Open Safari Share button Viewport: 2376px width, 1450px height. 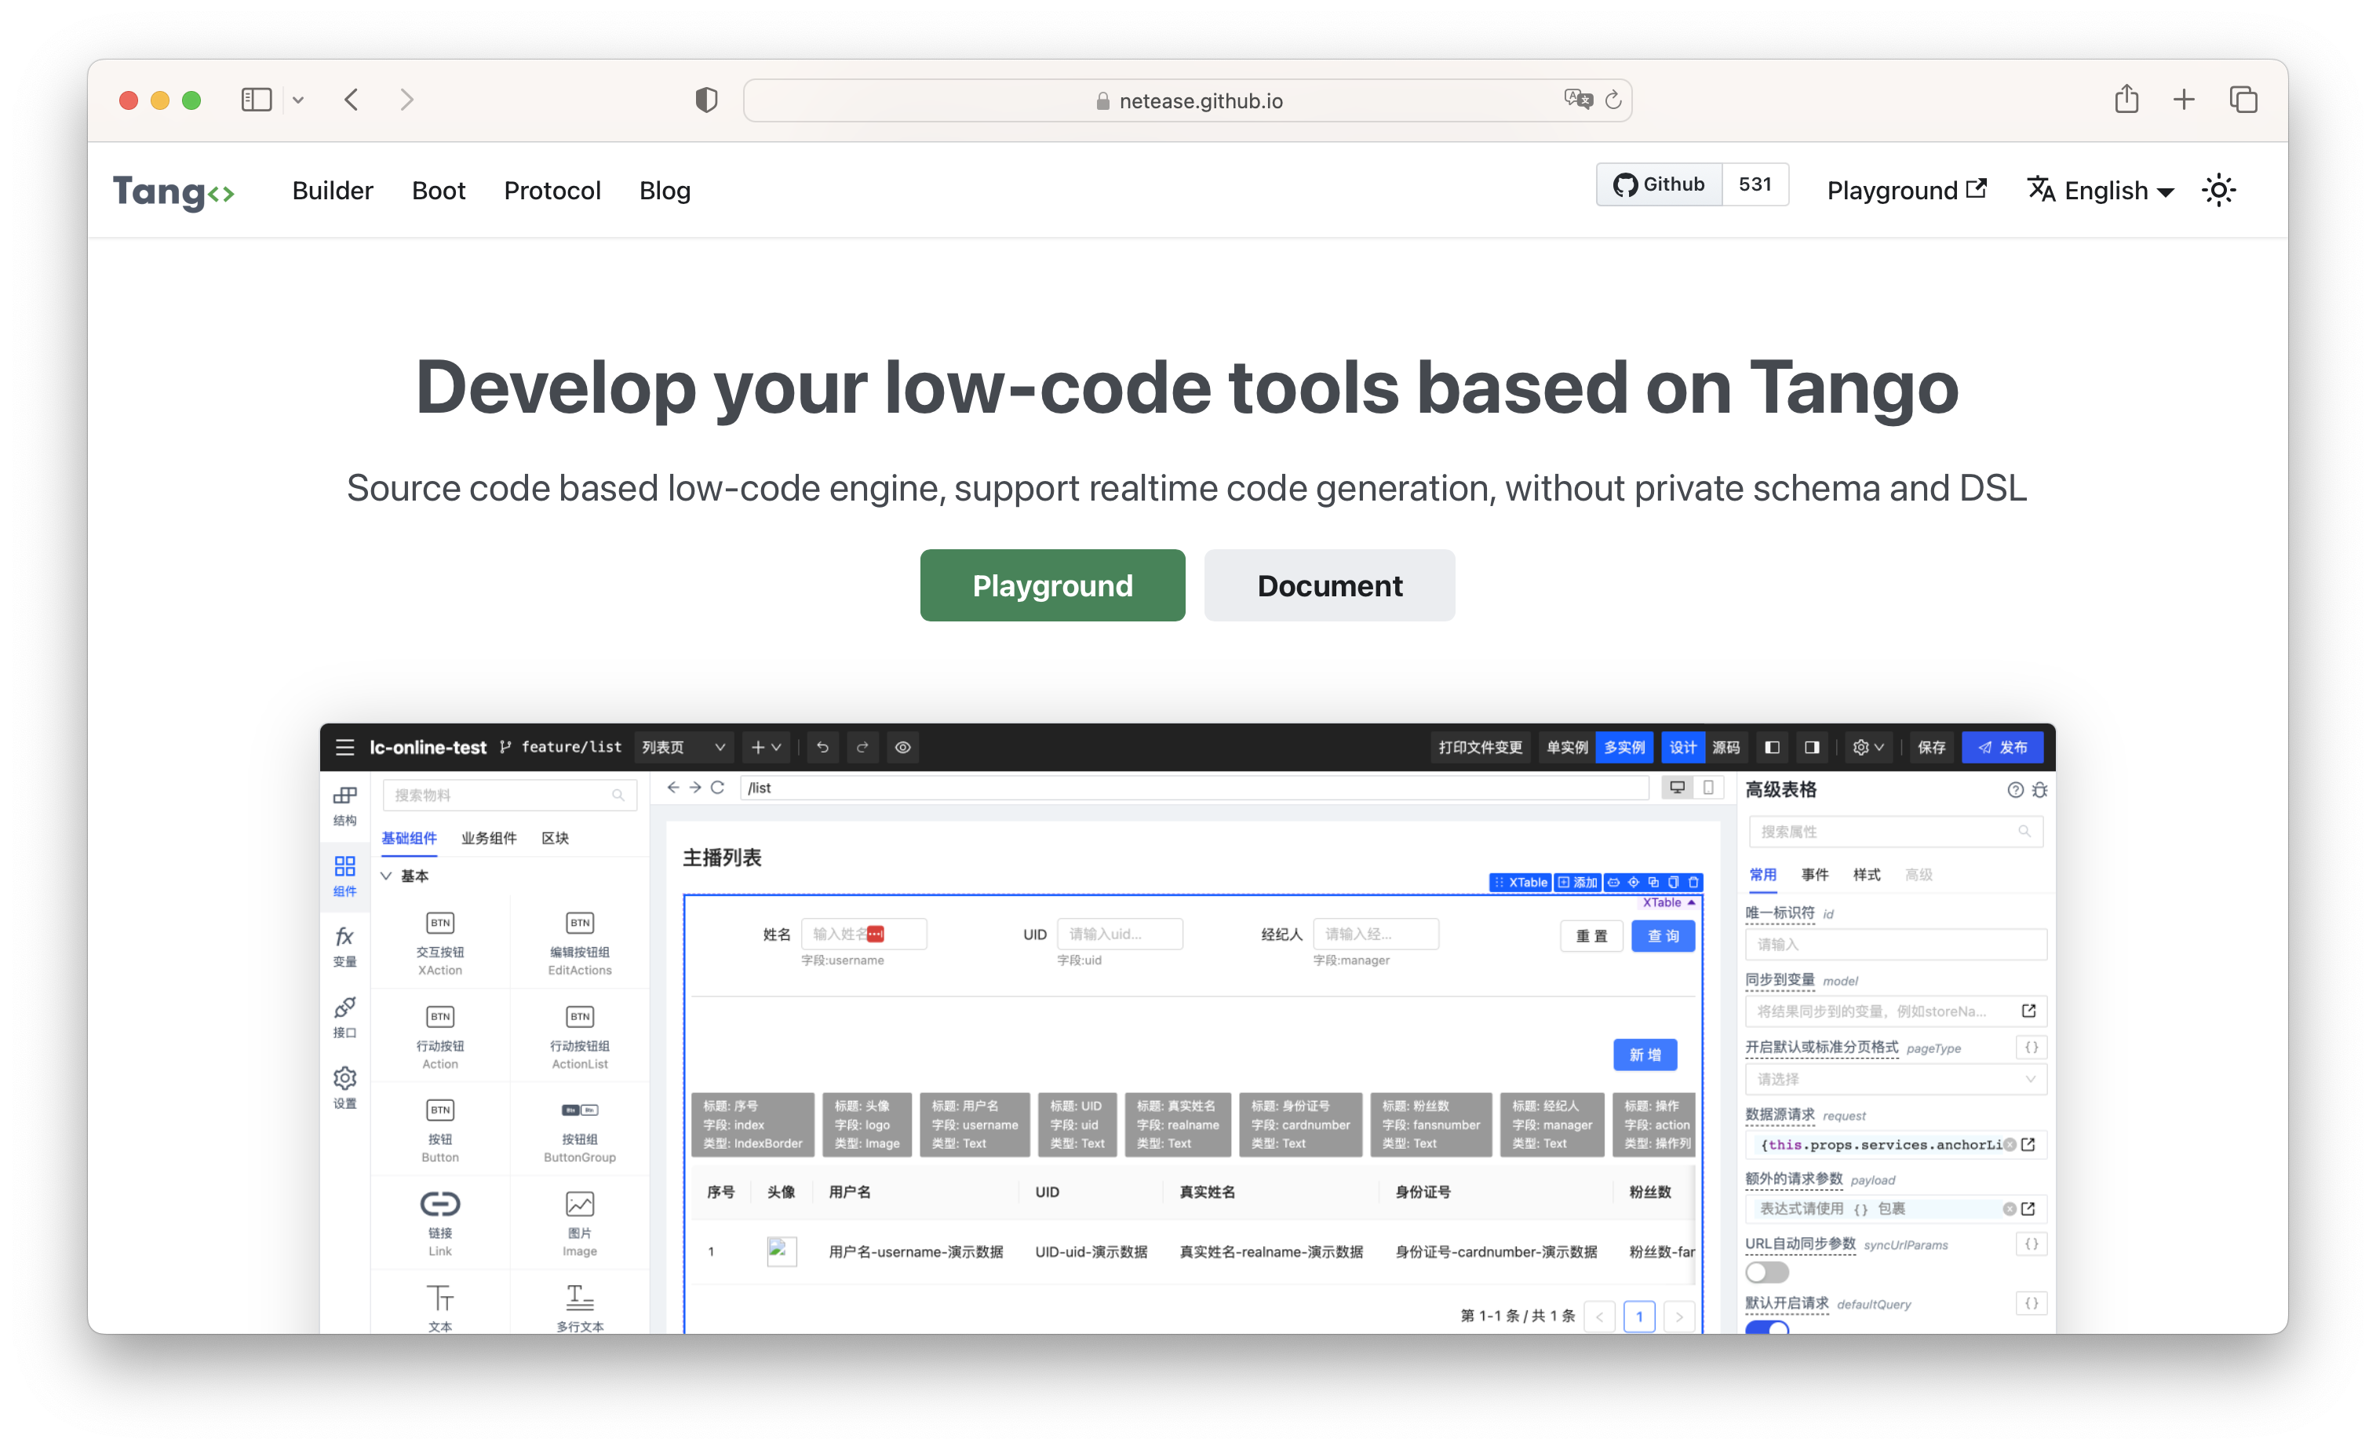[x=2126, y=100]
